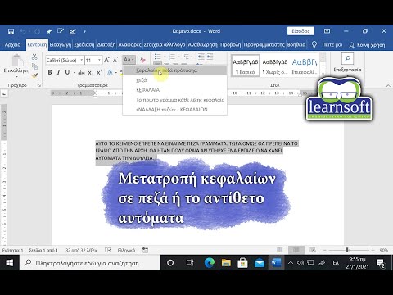The width and height of the screenshot is (393, 295).
Task: Open the Επεξεργασία editing search button
Action: pos(347,63)
